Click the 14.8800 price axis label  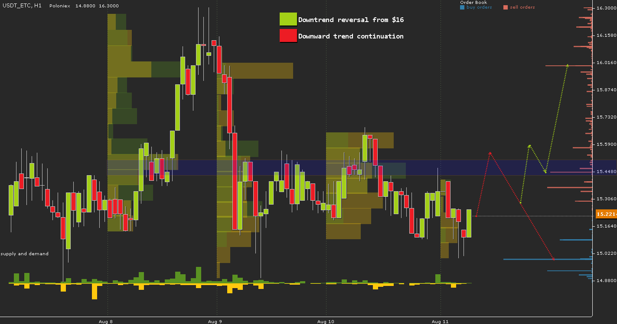[x=606, y=280]
